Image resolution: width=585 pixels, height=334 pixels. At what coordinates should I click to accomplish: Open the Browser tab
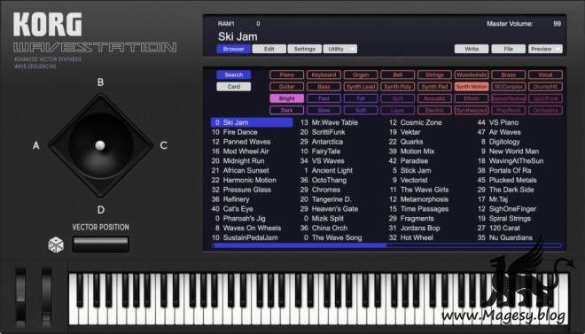click(x=233, y=49)
